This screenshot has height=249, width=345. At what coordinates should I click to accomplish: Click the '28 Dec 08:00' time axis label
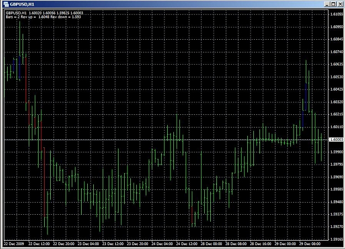click(236, 244)
